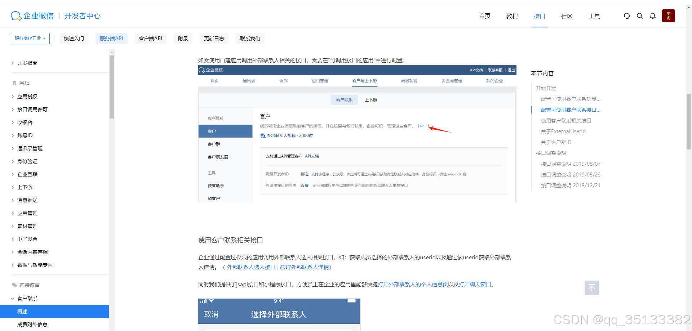Expand 企业互联 section
The height and width of the screenshot is (331, 692).
pyautogui.click(x=27, y=174)
